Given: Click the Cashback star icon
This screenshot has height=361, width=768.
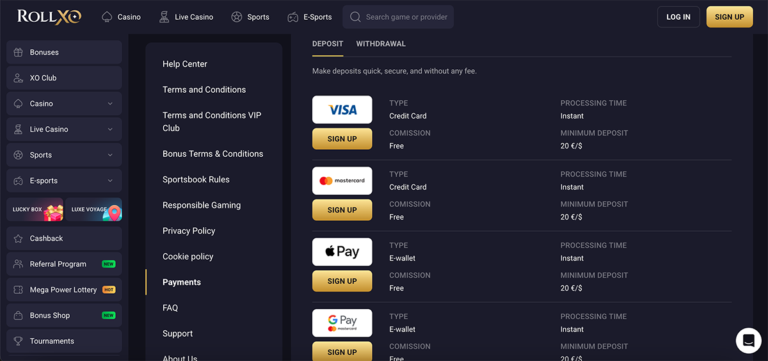Looking at the screenshot, I should coord(18,238).
